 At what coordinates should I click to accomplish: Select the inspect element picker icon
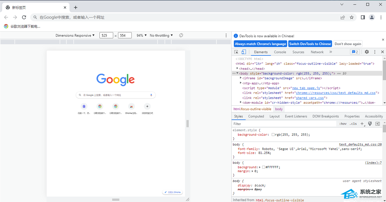236,52
